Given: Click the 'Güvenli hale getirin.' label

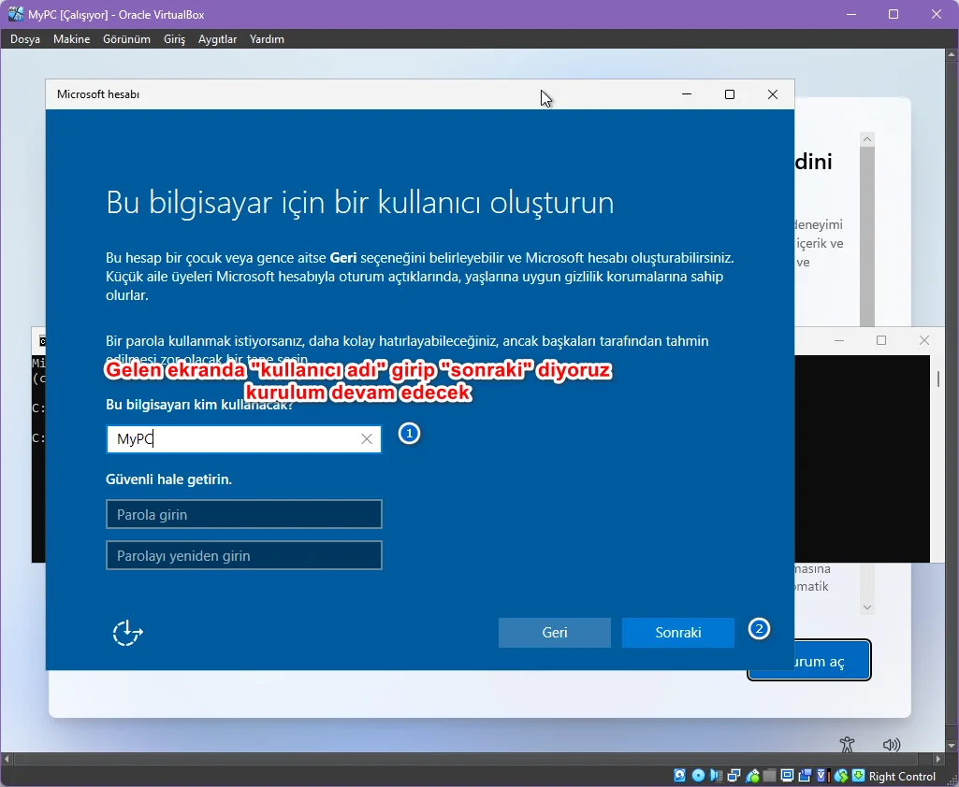Looking at the screenshot, I should [x=168, y=479].
